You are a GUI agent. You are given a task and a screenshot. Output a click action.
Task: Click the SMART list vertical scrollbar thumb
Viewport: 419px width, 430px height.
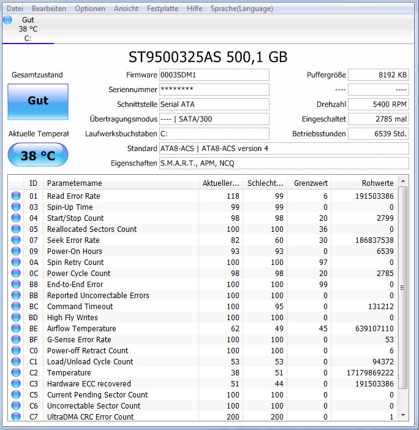tap(403, 288)
